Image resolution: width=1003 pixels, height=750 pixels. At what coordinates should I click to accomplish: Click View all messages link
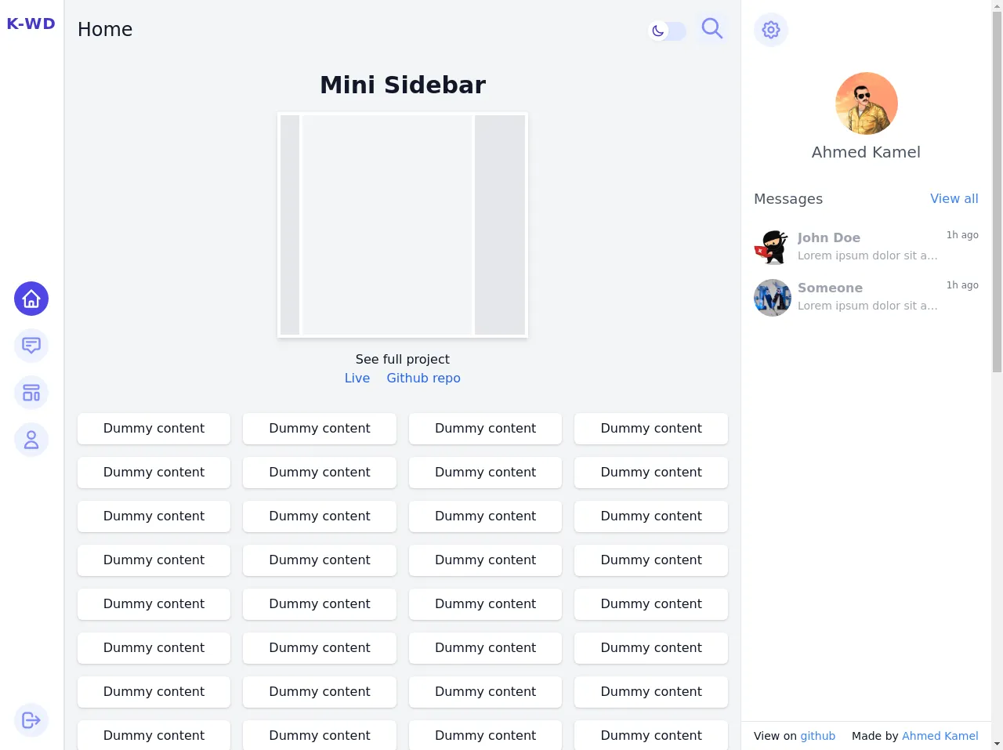954,198
